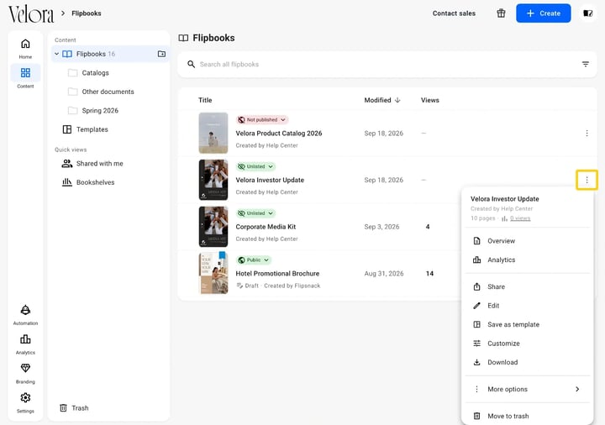Toggle three-dot menu for Velora Investor Update
The image size is (605, 425).
tap(587, 180)
